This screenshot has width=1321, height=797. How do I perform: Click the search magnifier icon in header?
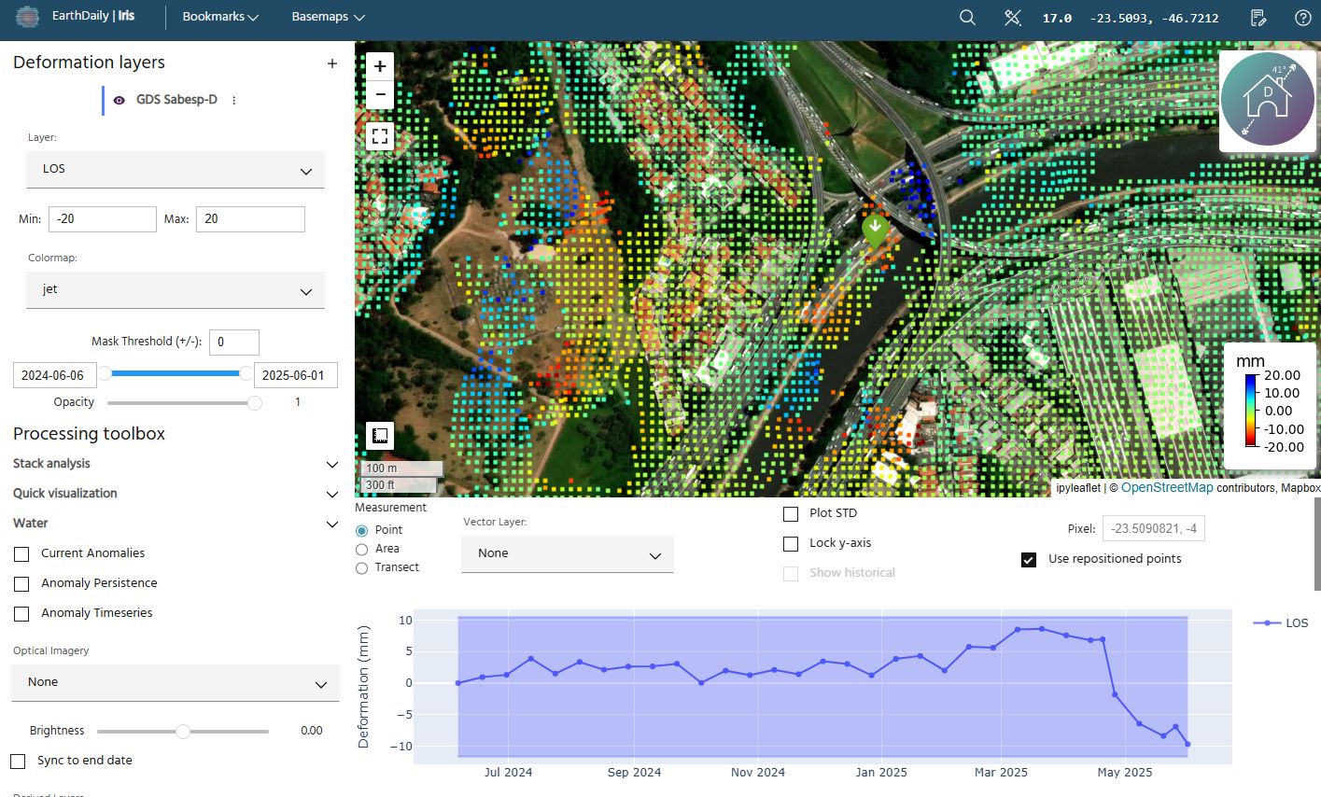point(967,18)
